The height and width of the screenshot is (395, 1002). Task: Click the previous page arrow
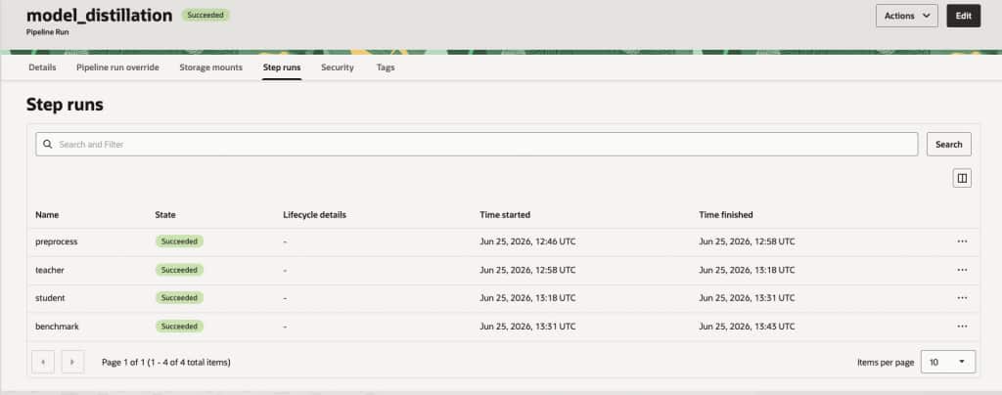(43, 362)
